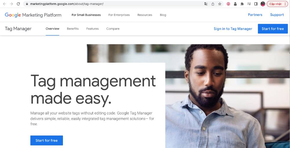
Task: Open the Google Translate icon in address bar
Action: [206, 4]
